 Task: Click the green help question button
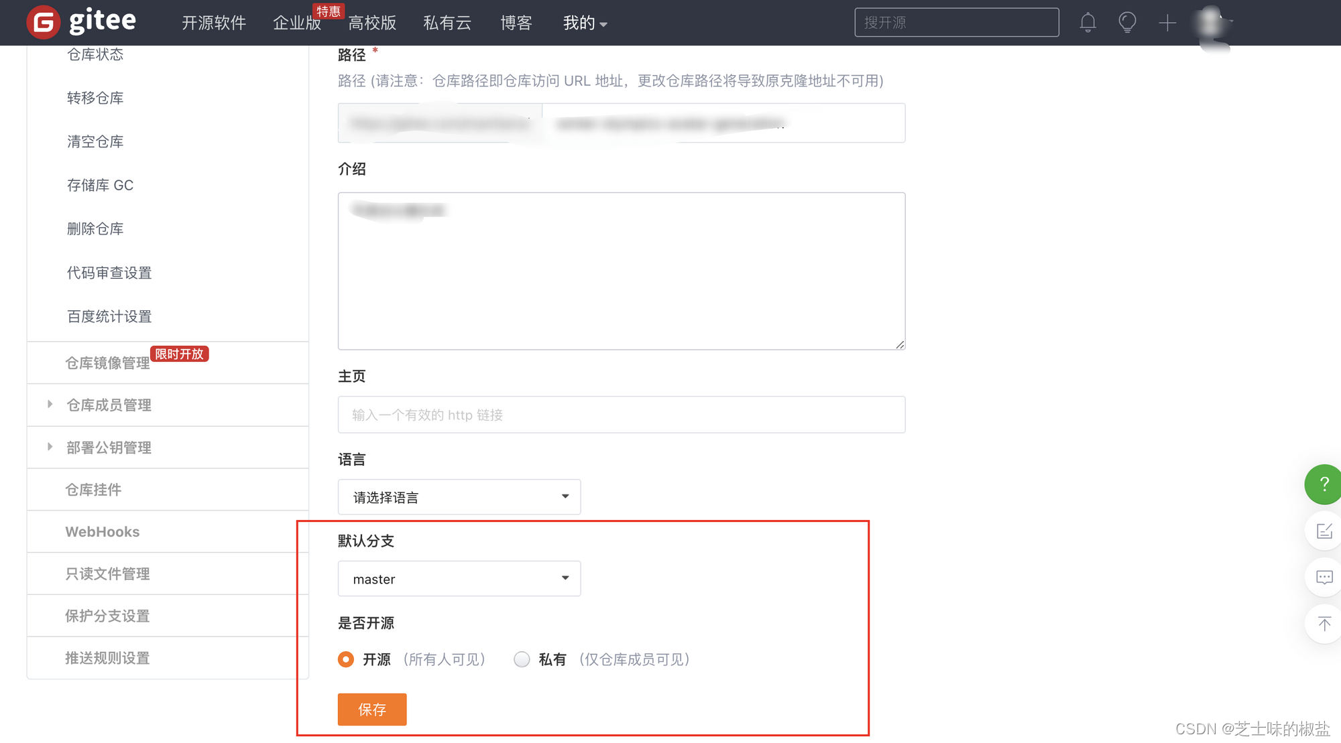[x=1324, y=484]
